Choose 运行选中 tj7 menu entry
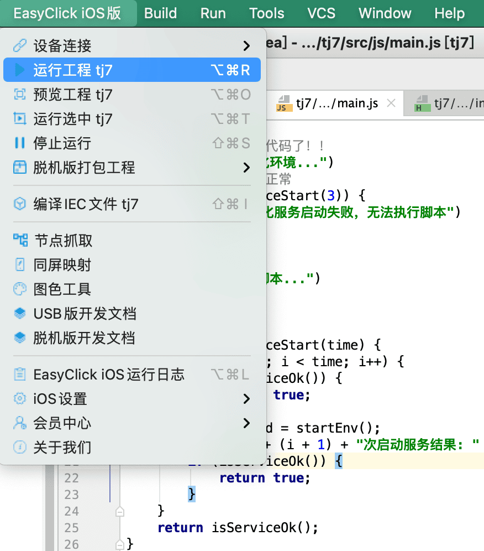This screenshot has width=484, height=551. point(132,119)
